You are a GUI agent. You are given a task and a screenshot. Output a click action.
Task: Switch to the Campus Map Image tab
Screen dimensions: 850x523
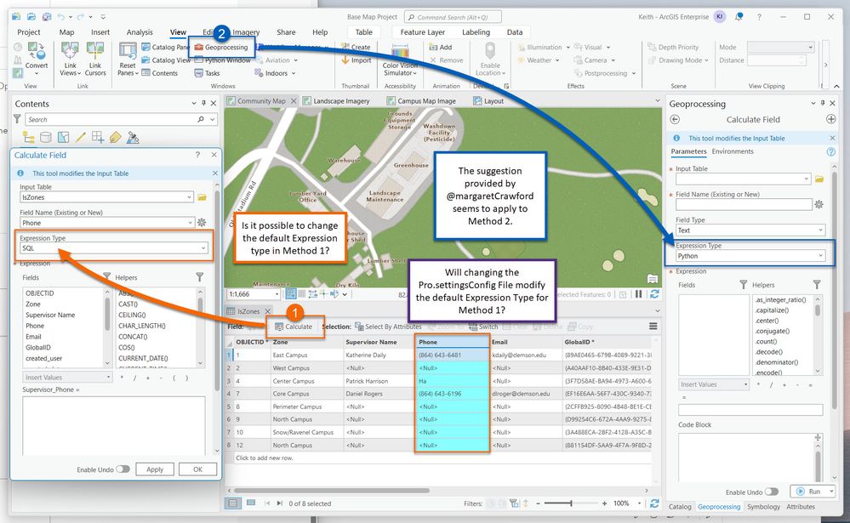(x=421, y=101)
